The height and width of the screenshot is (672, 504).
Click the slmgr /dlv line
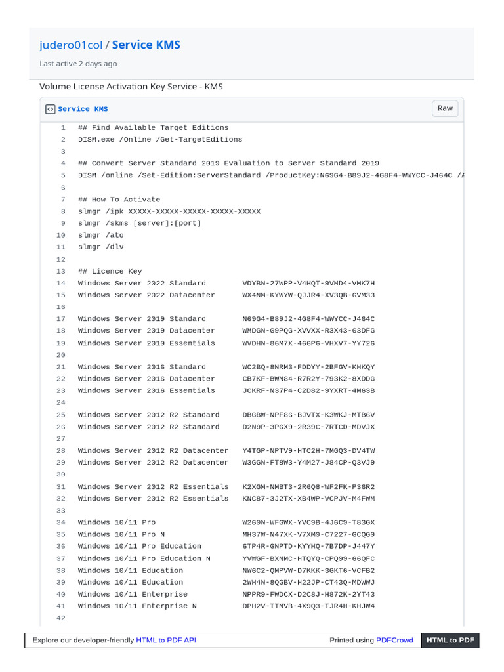tap(100, 247)
